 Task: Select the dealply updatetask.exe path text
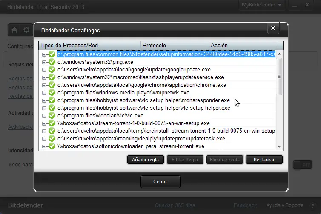141,139
